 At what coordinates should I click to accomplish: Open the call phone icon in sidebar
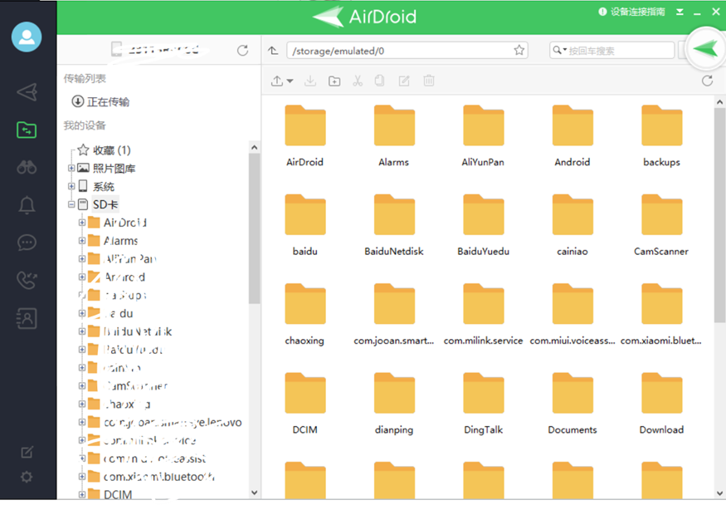click(x=27, y=280)
